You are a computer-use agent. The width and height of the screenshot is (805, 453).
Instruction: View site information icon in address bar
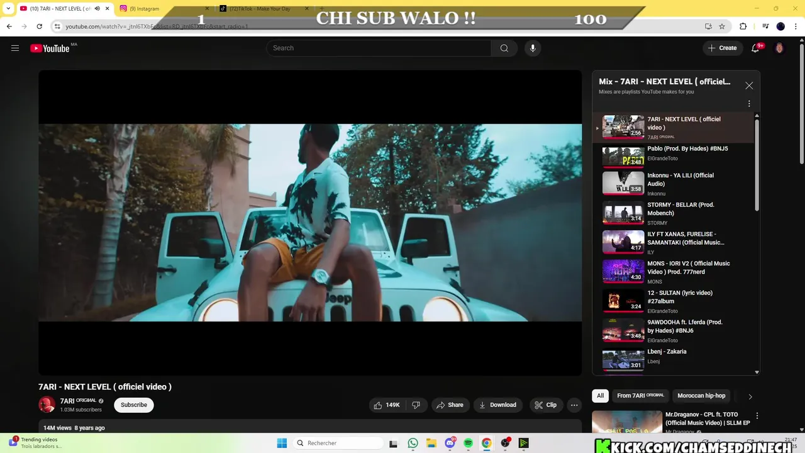tap(57, 26)
